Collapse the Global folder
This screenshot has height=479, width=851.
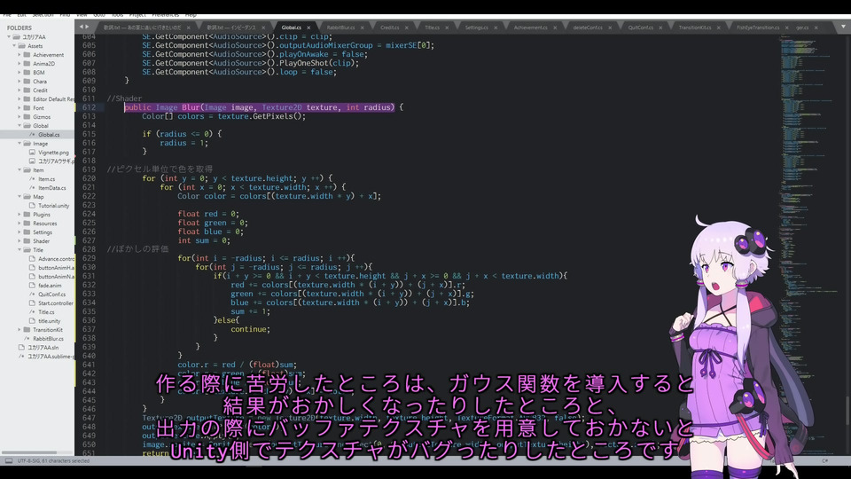20,125
